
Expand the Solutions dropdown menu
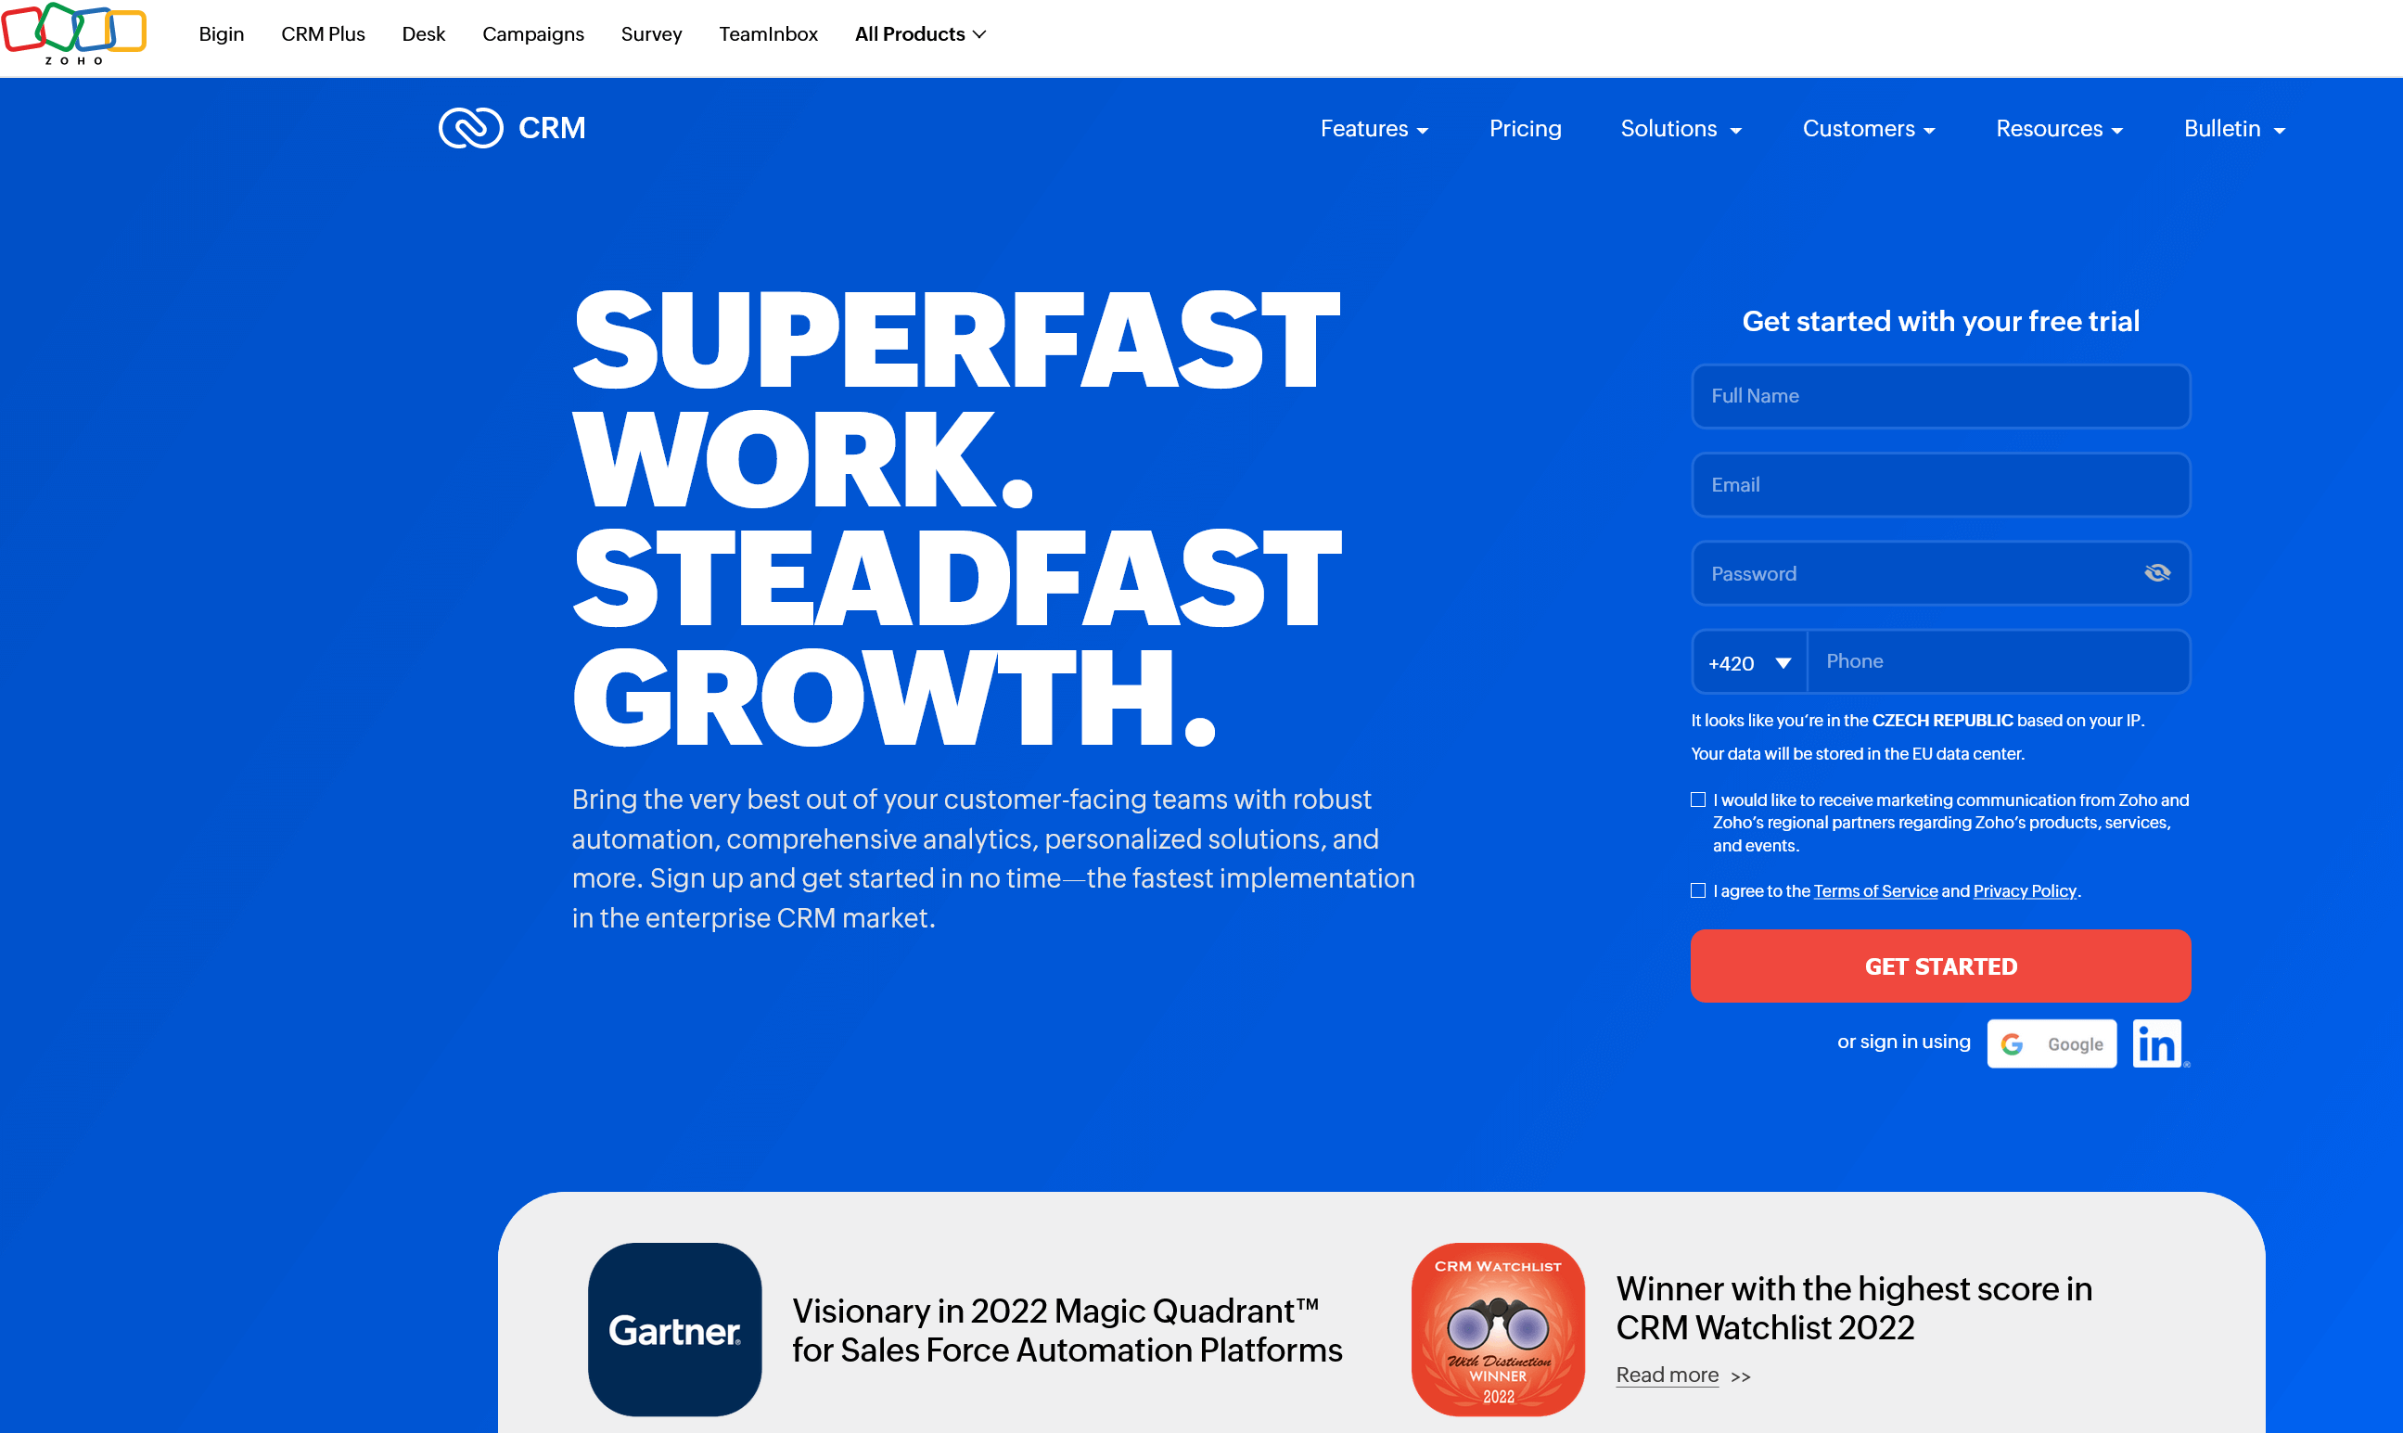[x=1681, y=128]
